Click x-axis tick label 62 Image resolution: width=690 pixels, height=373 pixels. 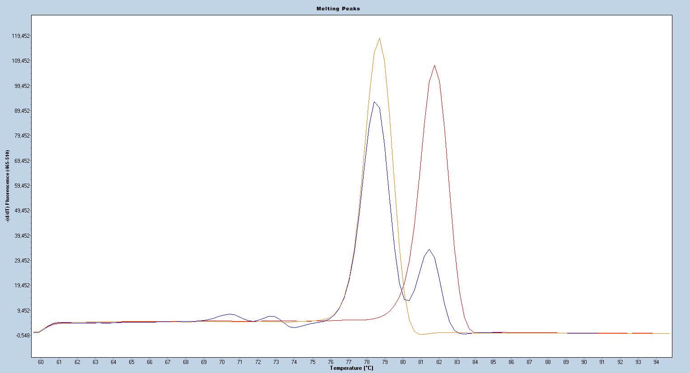click(77, 362)
